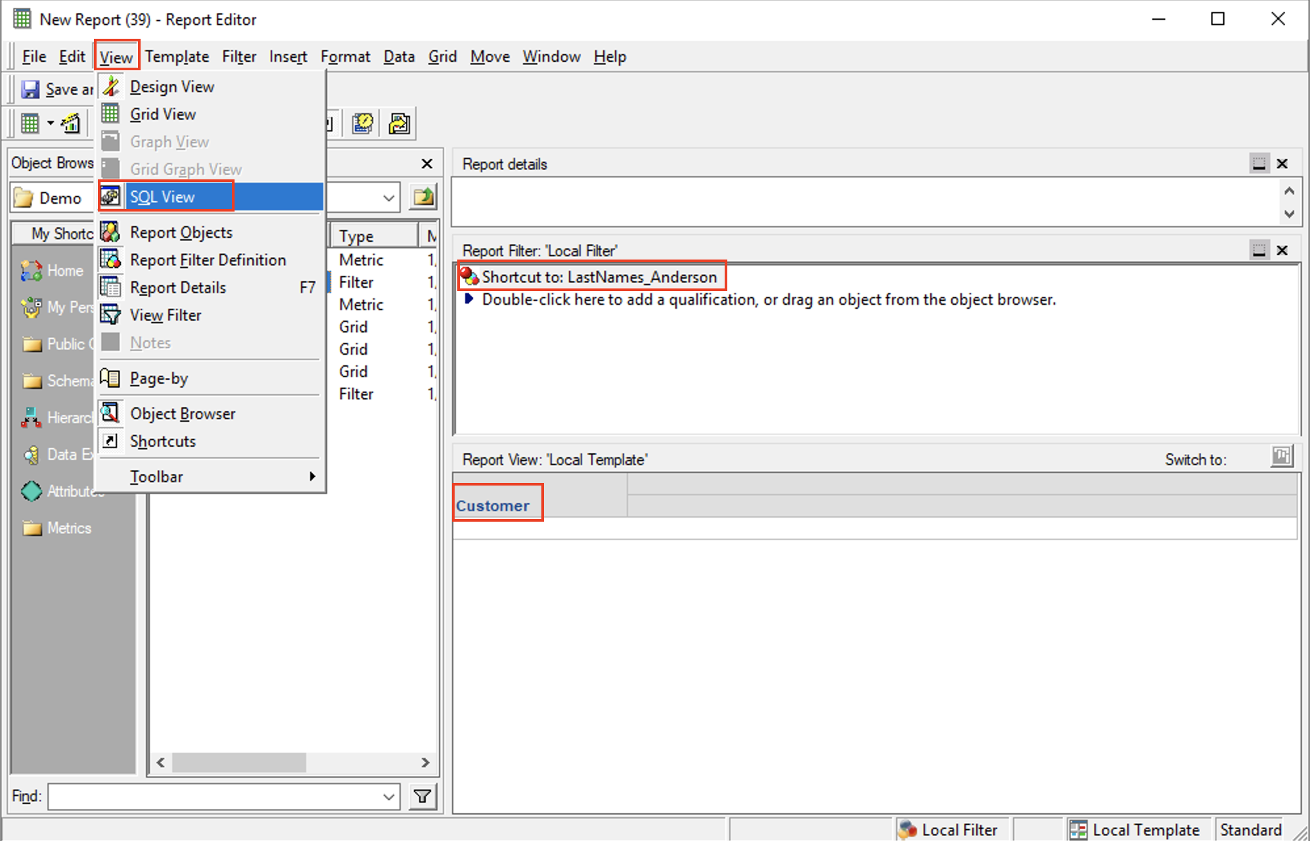Open the Template menu
This screenshot has width=1314, height=841.
click(177, 57)
